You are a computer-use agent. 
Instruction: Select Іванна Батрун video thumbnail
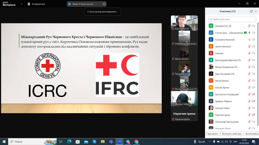click(x=184, y=53)
